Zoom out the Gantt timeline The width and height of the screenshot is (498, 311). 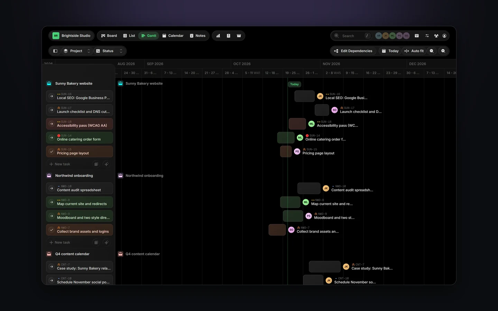(x=432, y=51)
